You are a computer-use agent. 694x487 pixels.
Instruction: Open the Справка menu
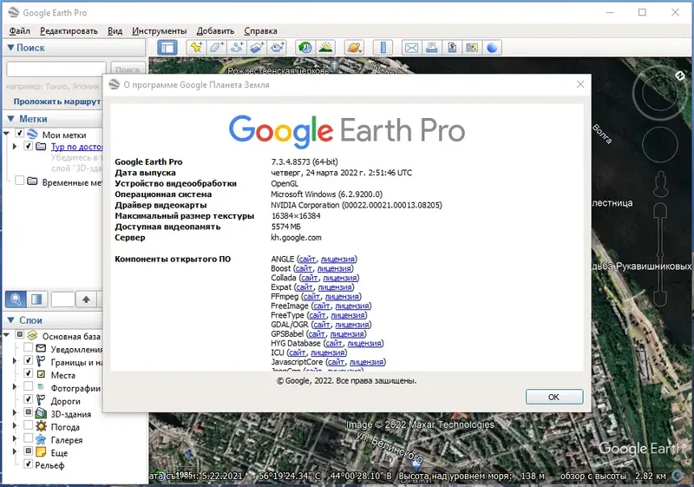(261, 31)
